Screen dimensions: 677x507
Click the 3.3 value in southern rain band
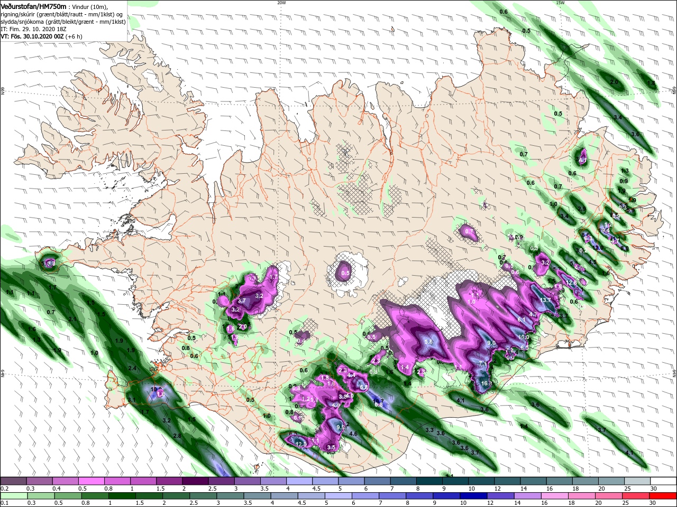[429, 430]
